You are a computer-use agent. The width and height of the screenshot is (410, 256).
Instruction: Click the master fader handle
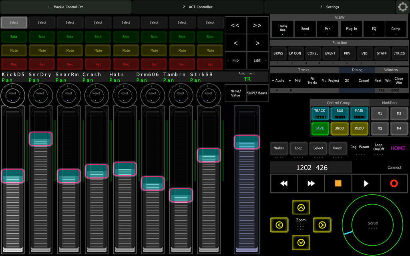pyautogui.click(x=247, y=142)
